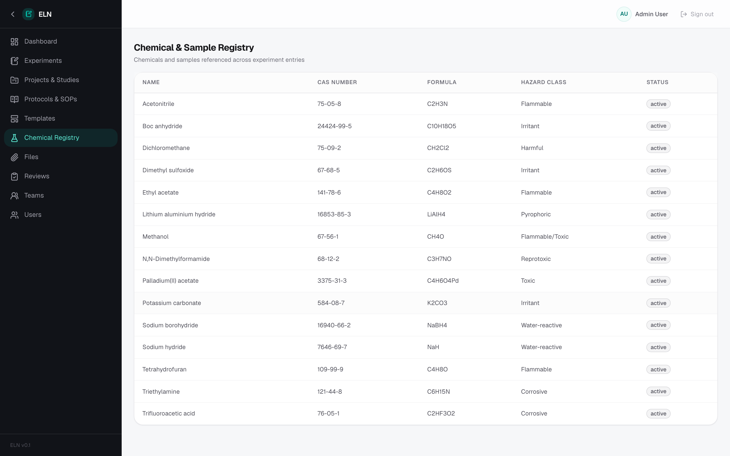The image size is (730, 456).
Task: Click the ELN app title
Action: tap(45, 14)
